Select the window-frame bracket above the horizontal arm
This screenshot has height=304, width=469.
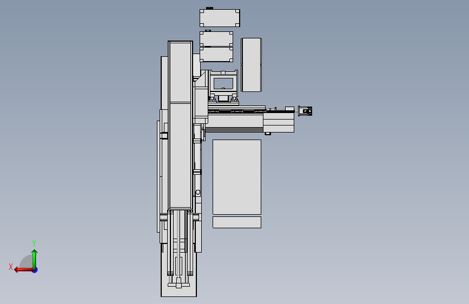(x=223, y=83)
